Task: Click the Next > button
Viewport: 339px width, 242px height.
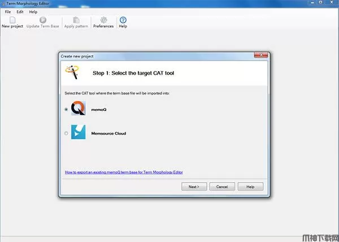Action: tap(194, 187)
